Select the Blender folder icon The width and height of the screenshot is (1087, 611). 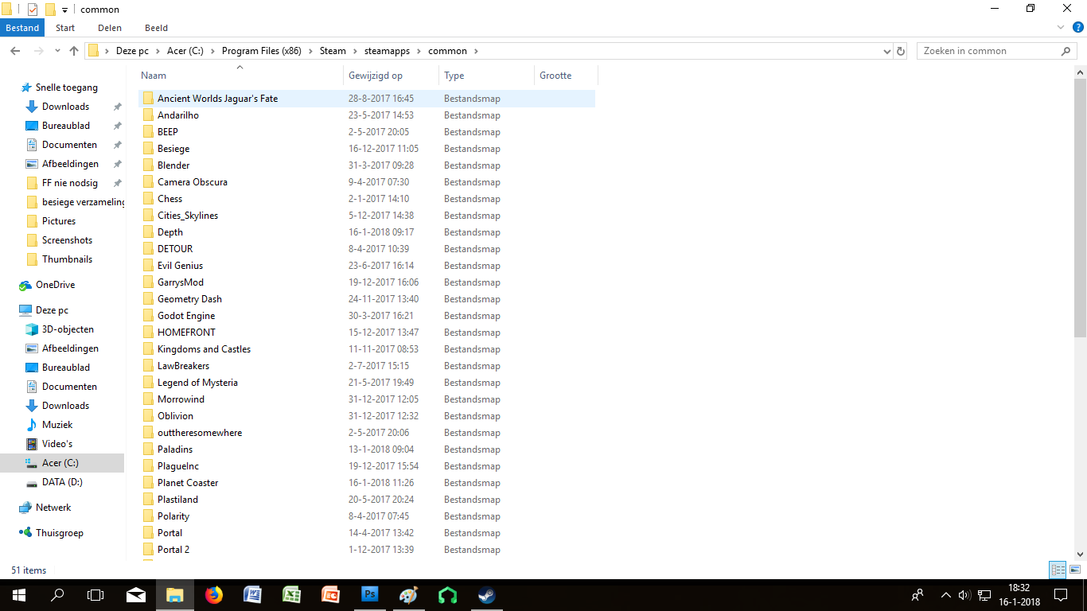coord(148,165)
